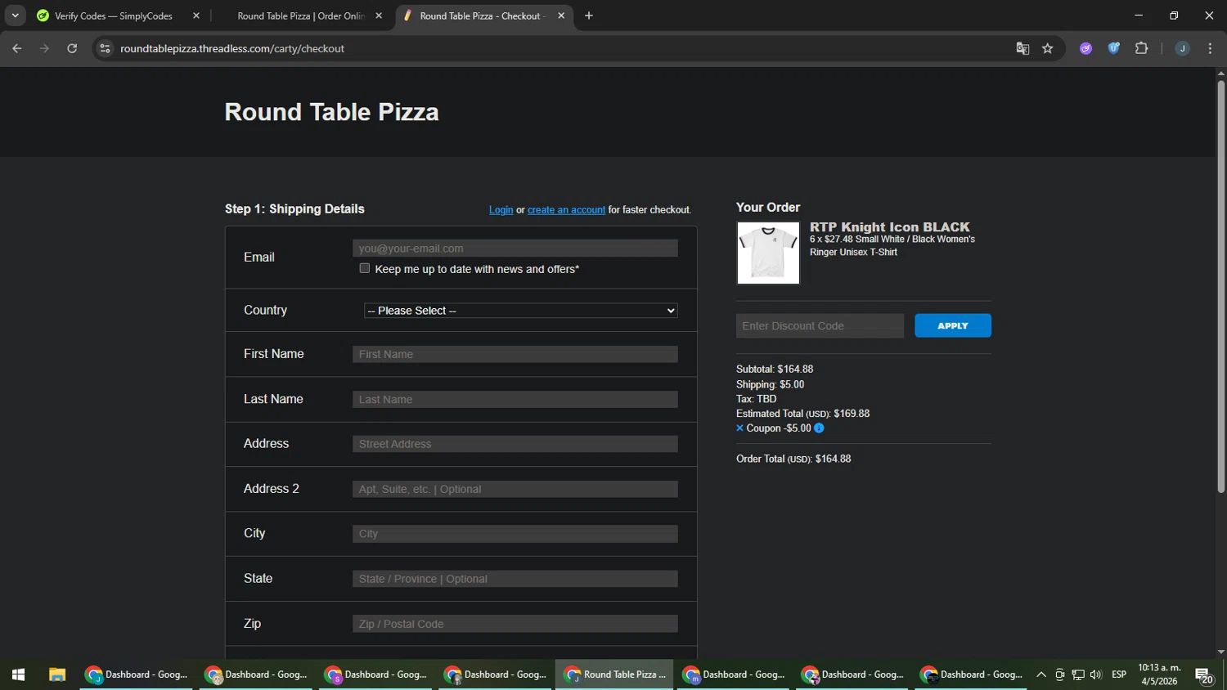Click the City input field

pos(515,534)
